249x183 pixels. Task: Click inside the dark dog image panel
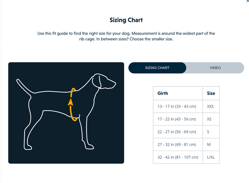(x=65, y=112)
